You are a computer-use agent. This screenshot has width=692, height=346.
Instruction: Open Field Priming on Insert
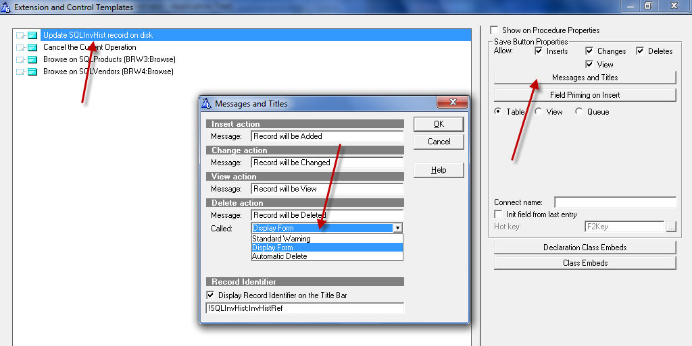coord(585,95)
